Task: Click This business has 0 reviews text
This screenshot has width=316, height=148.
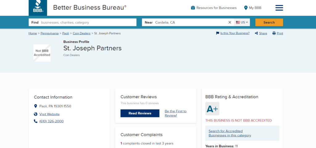Action: 140,103
